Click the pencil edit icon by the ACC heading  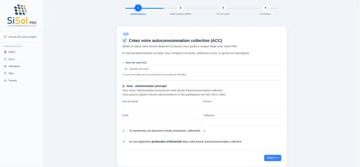pyautogui.click(x=124, y=41)
